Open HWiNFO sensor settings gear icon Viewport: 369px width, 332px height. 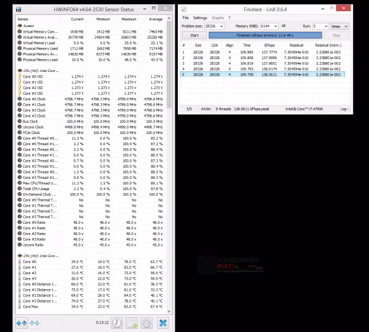click(x=146, y=323)
